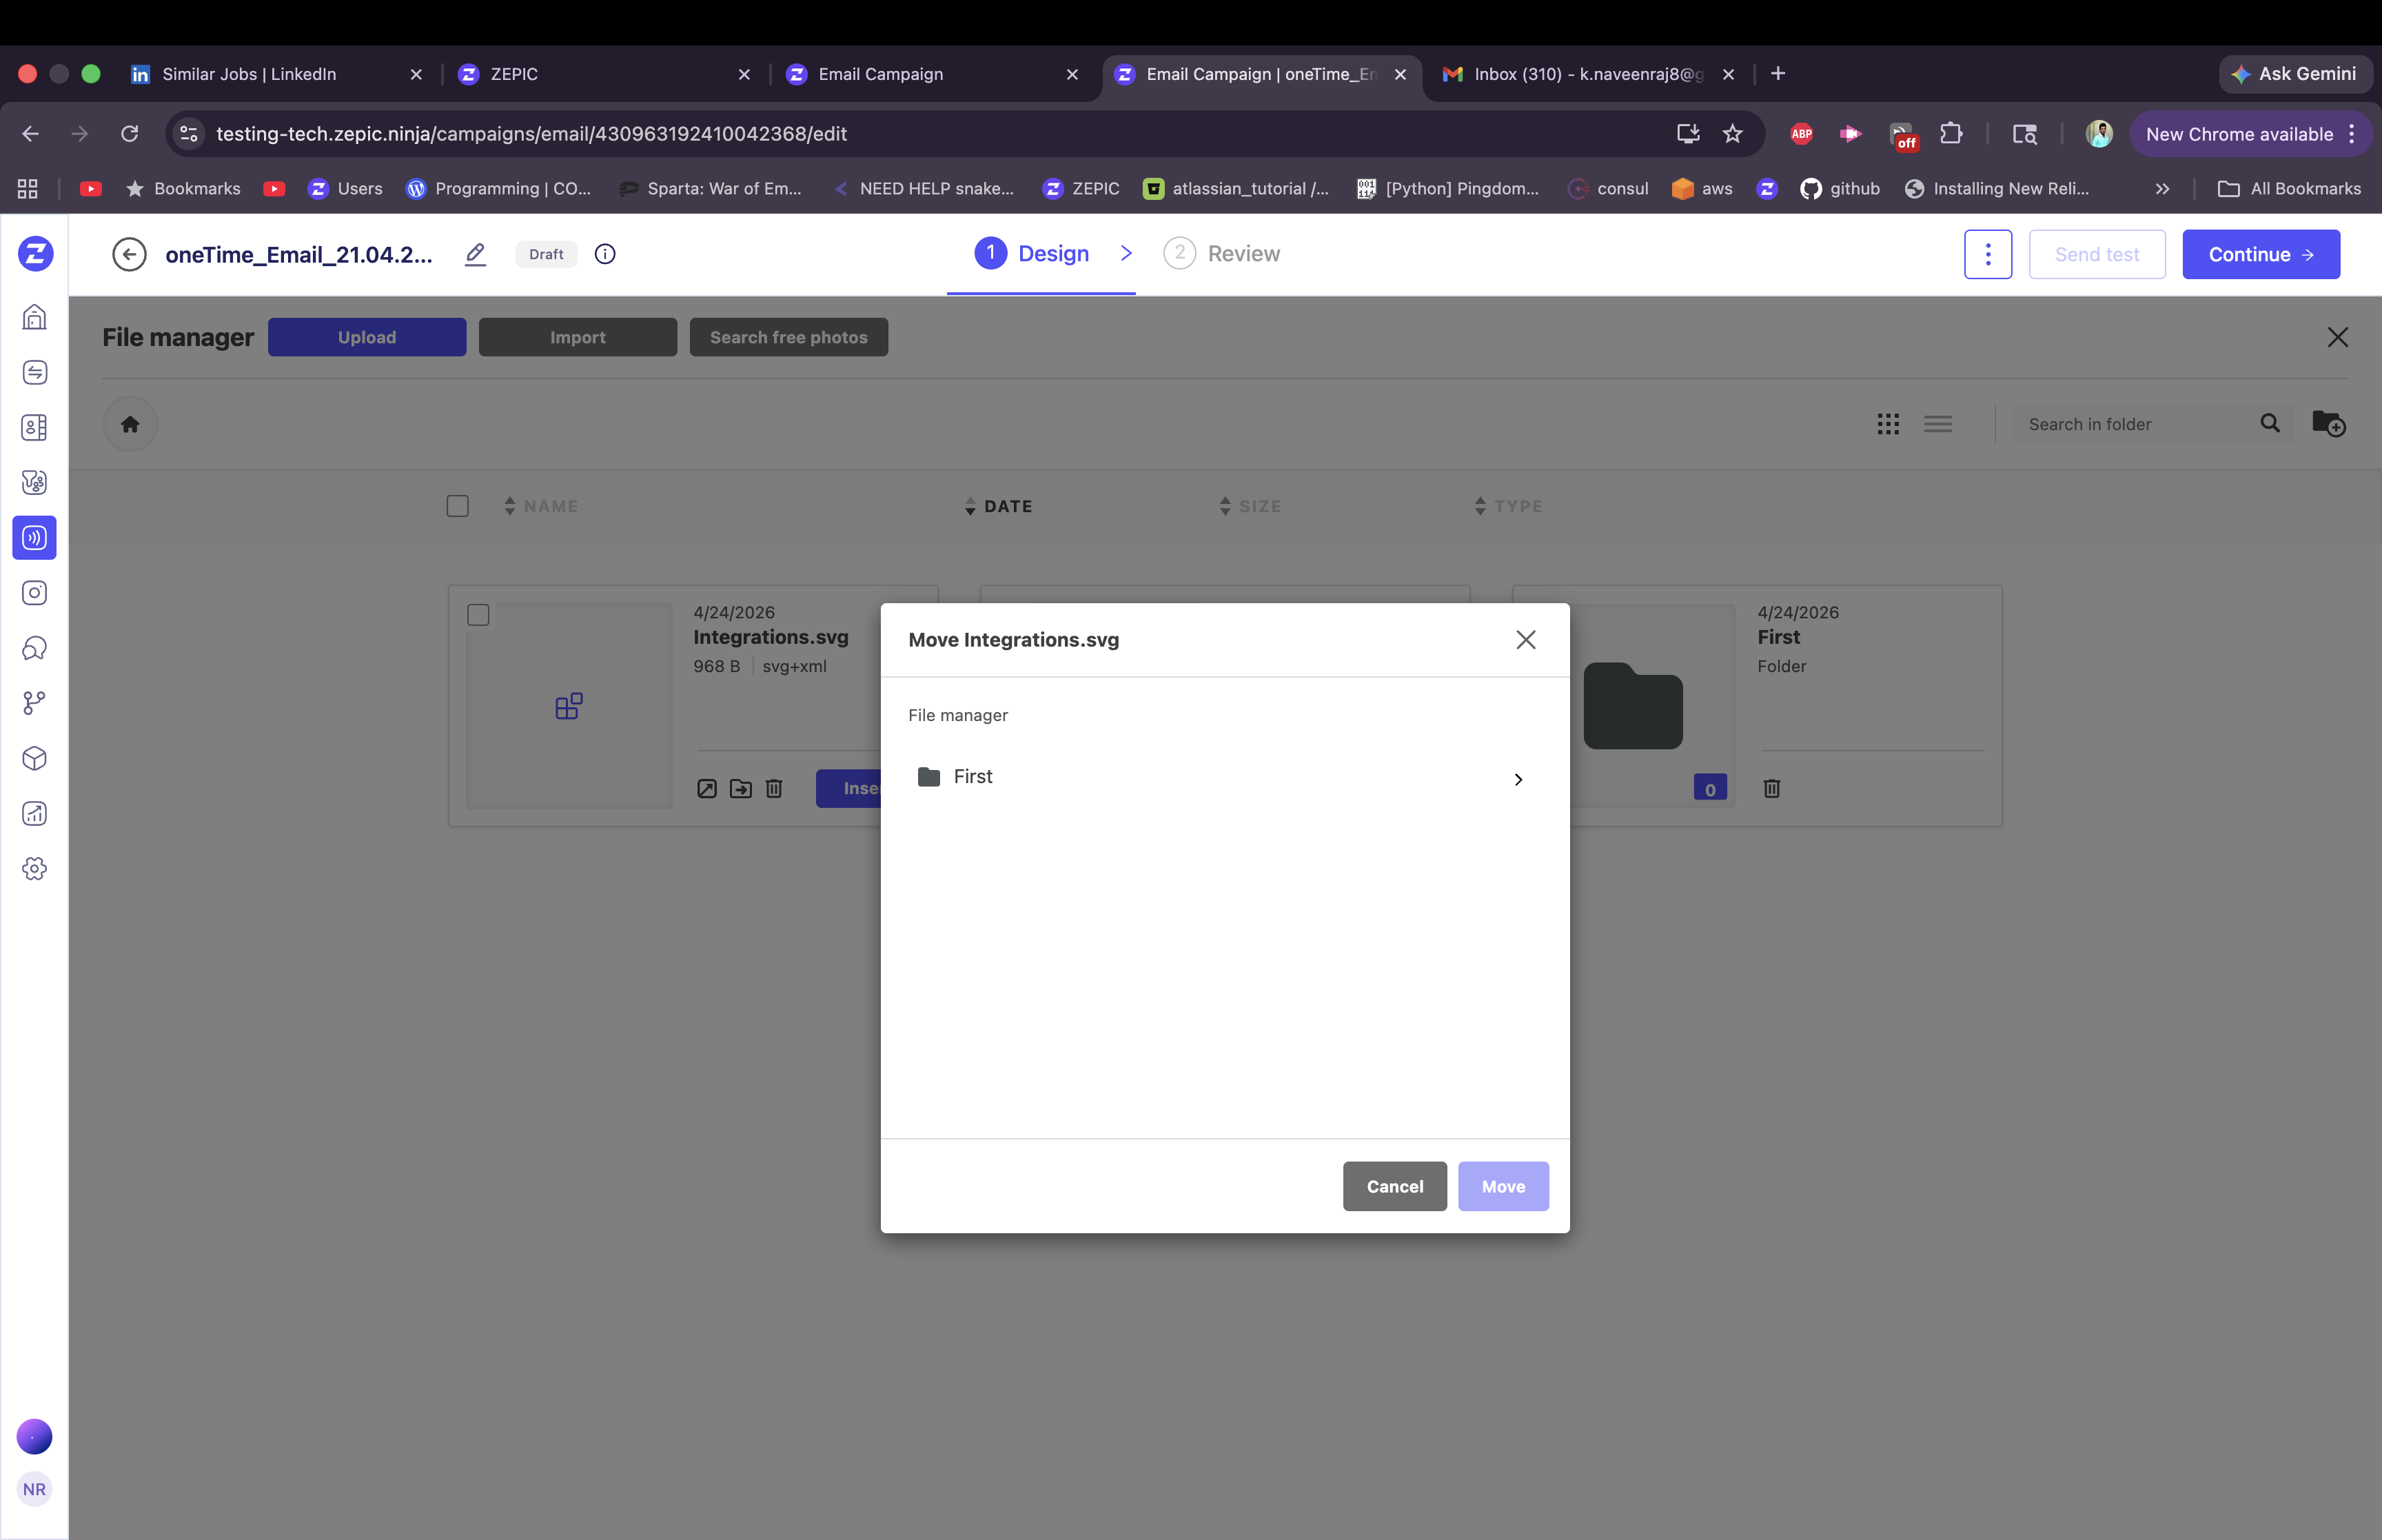Open the campaign info icon
The image size is (2382, 1540).
tap(604, 254)
